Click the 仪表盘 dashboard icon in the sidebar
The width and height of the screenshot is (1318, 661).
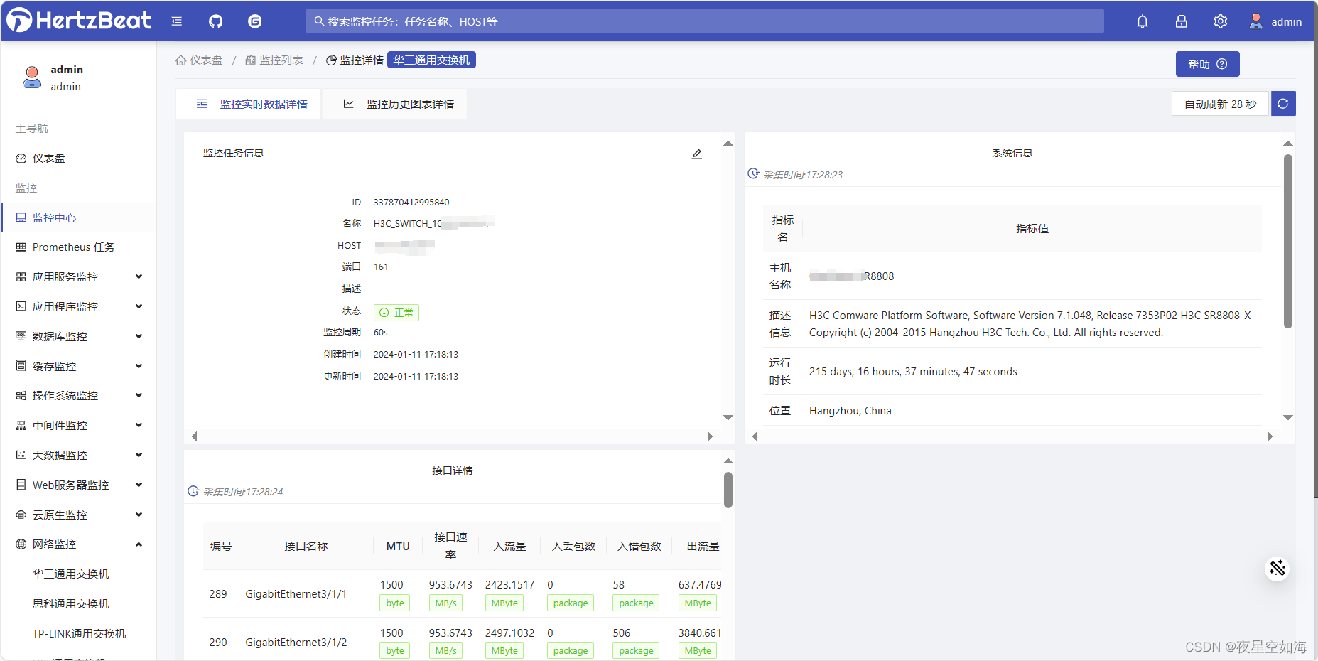coord(21,158)
